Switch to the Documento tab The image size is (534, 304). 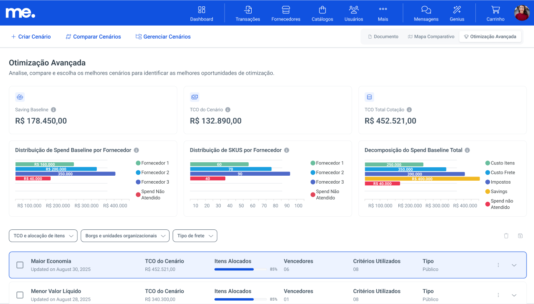coord(383,37)
